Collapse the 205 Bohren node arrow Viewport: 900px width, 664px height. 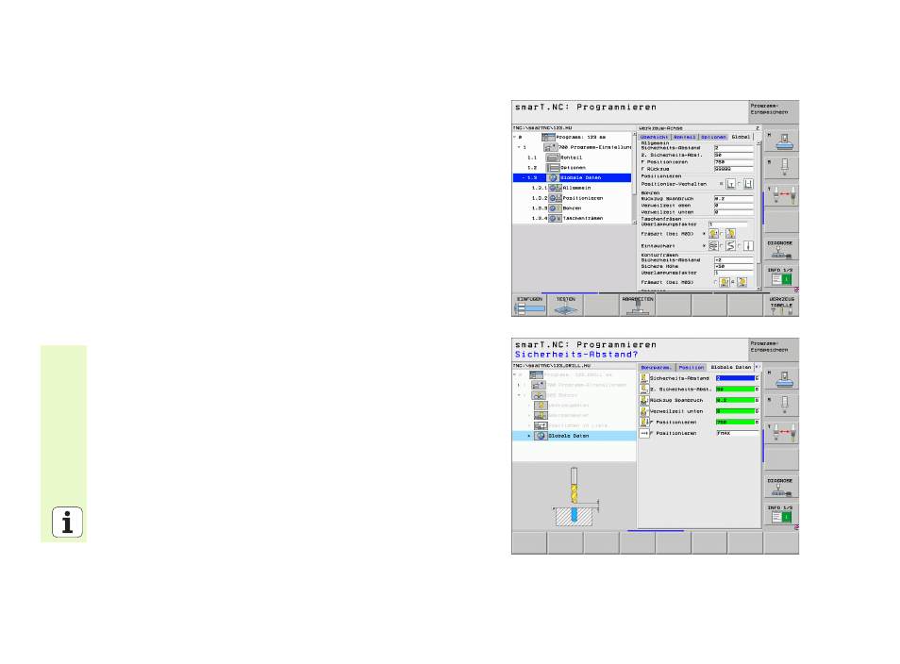pos(519,395)
